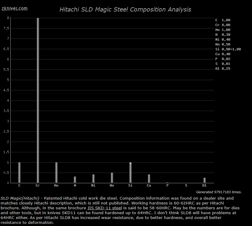Click the zknives.com site logo
The image size is (252, 226).
pyautogui.click(x=15, y=8)
